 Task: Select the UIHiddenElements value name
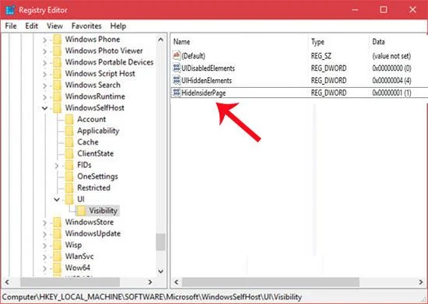pos(207,81)
